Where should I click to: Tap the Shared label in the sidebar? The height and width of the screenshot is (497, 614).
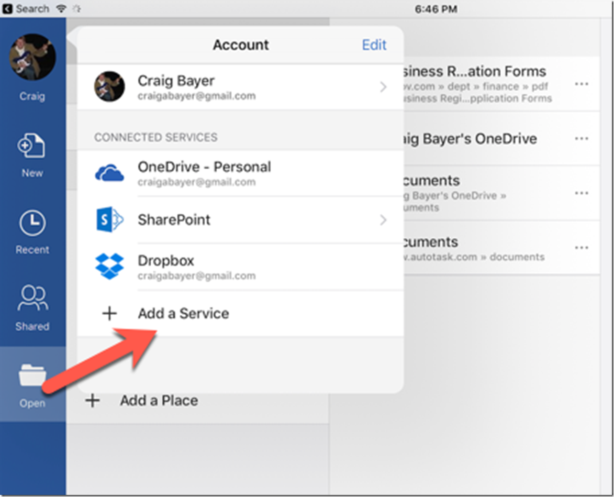point(32,326)
